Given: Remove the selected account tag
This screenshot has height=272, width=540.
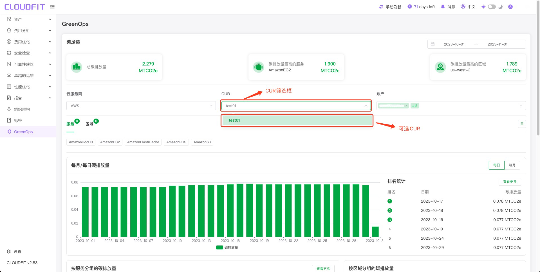Looking at the screenshot, I should (406, 106).
